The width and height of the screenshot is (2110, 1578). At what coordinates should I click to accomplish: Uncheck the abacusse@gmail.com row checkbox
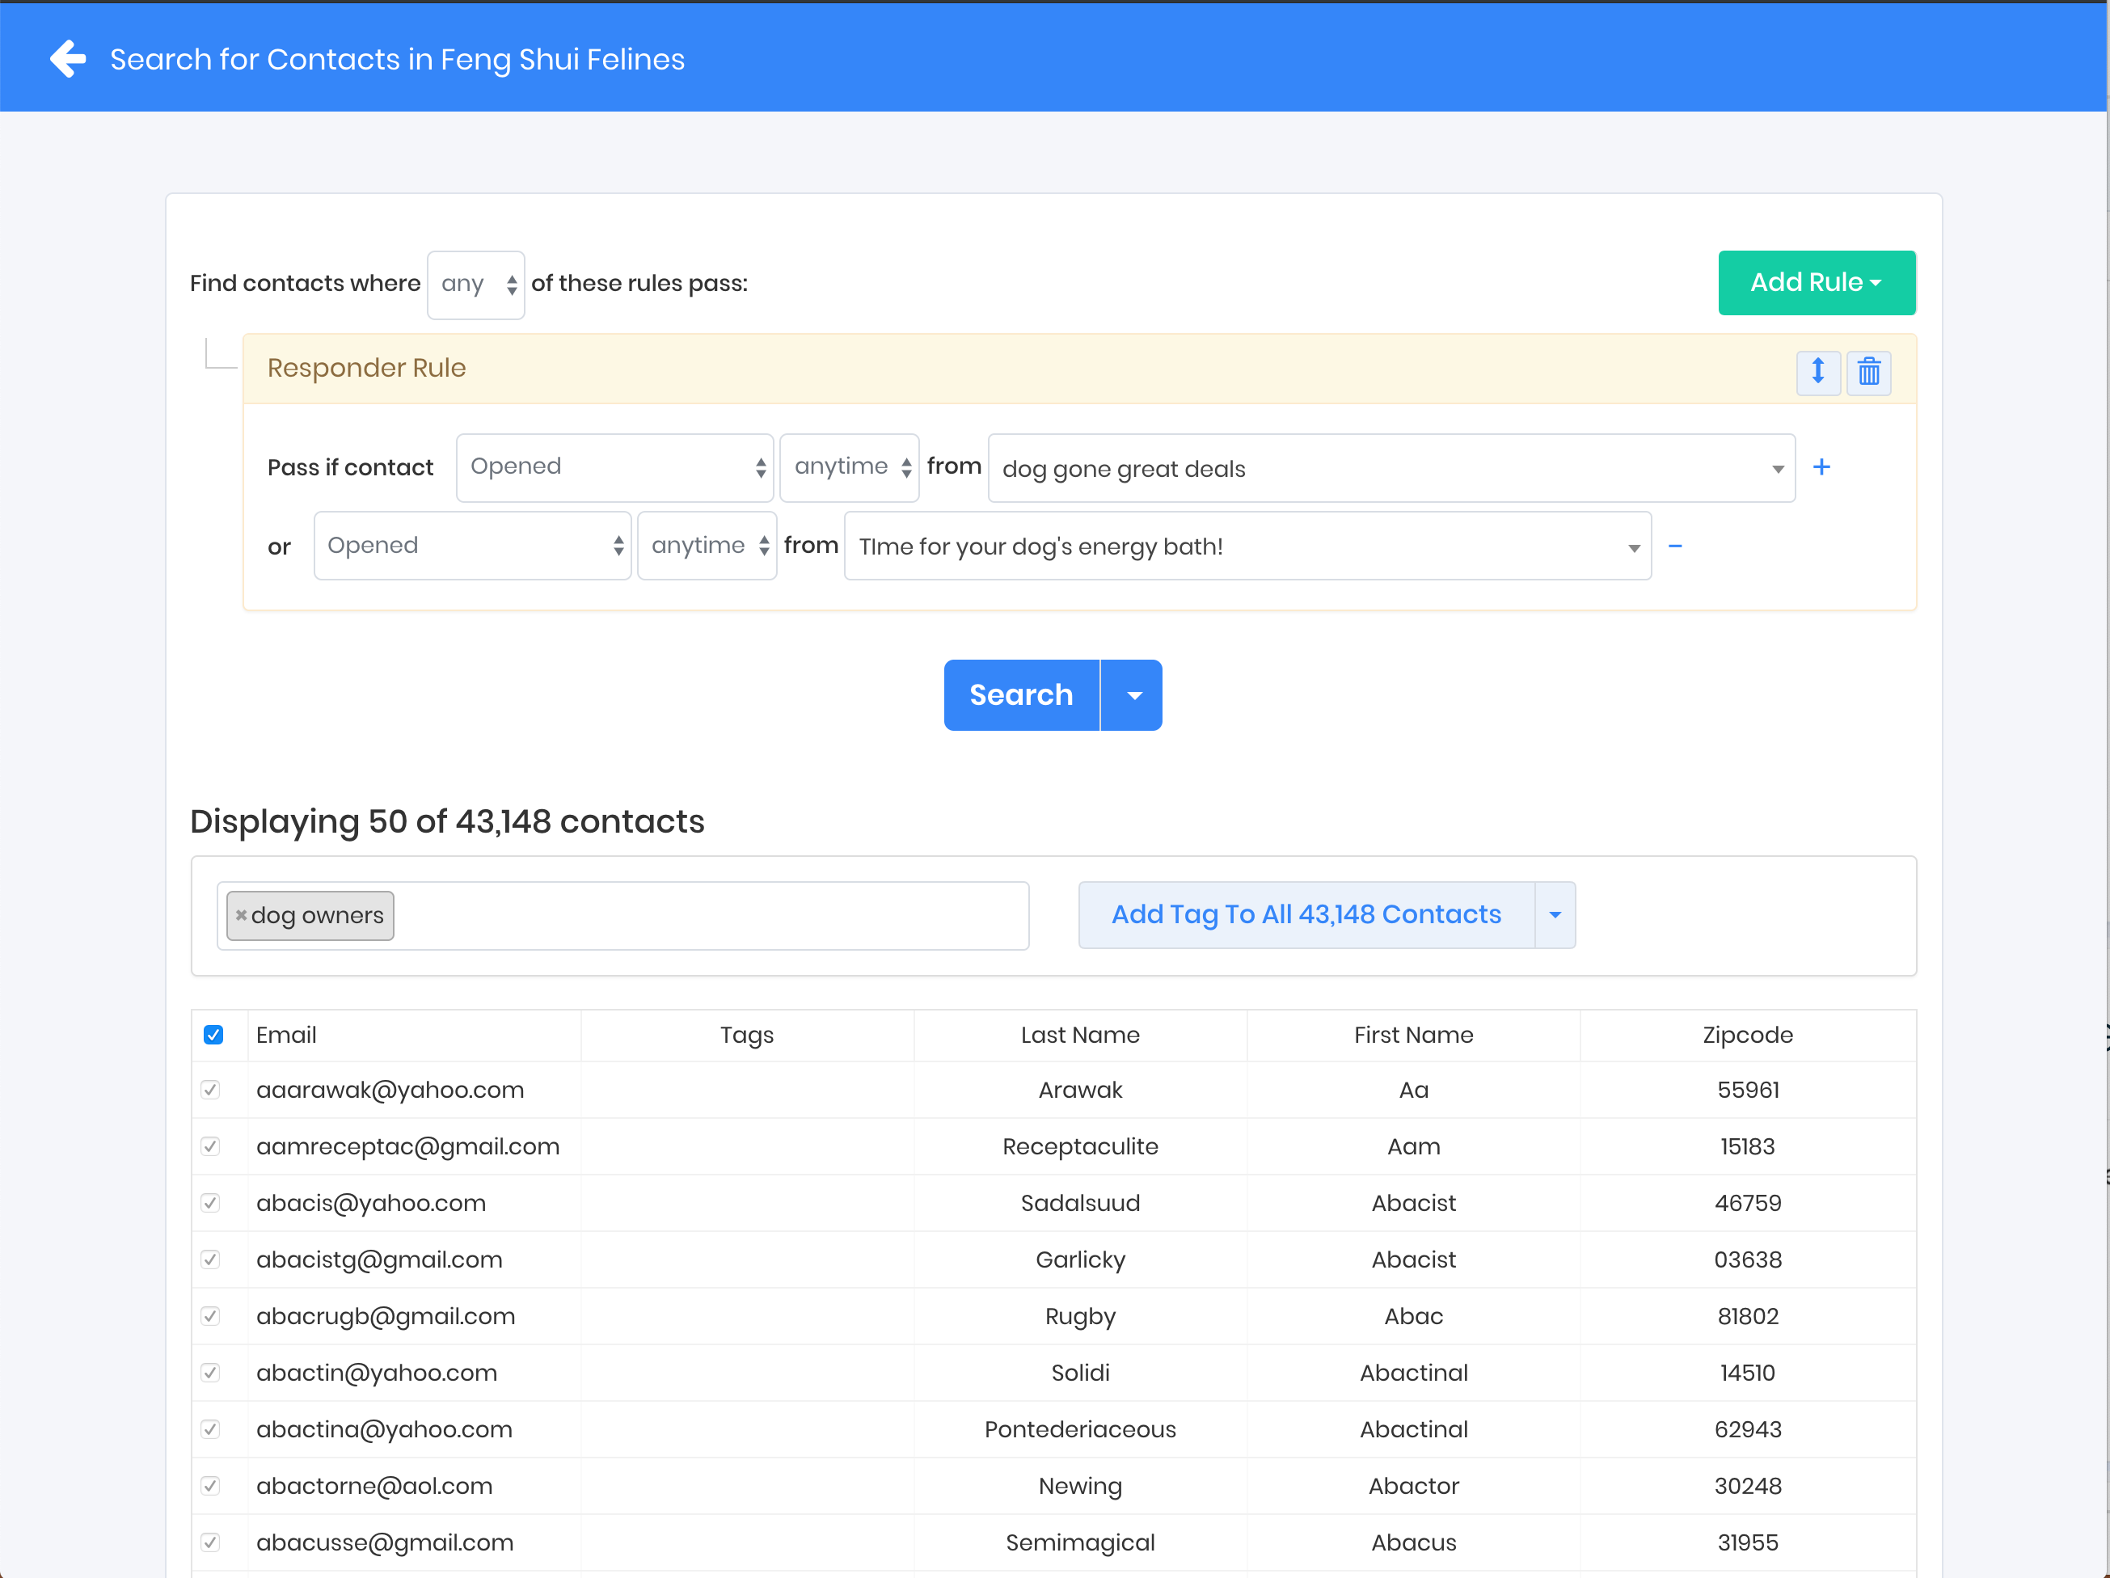pyautogui.click(x=211, y=1542)
